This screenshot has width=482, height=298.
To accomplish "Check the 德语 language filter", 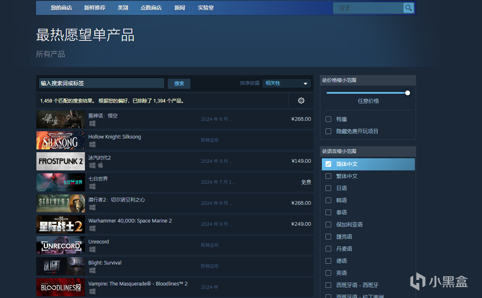I will [x=328, y=261].
